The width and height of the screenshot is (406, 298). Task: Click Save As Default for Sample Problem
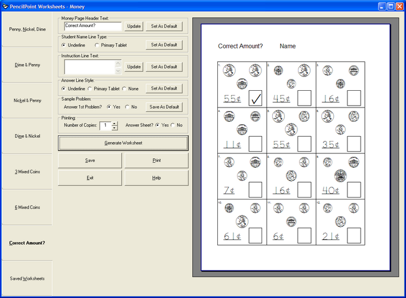tap(164, 107)
